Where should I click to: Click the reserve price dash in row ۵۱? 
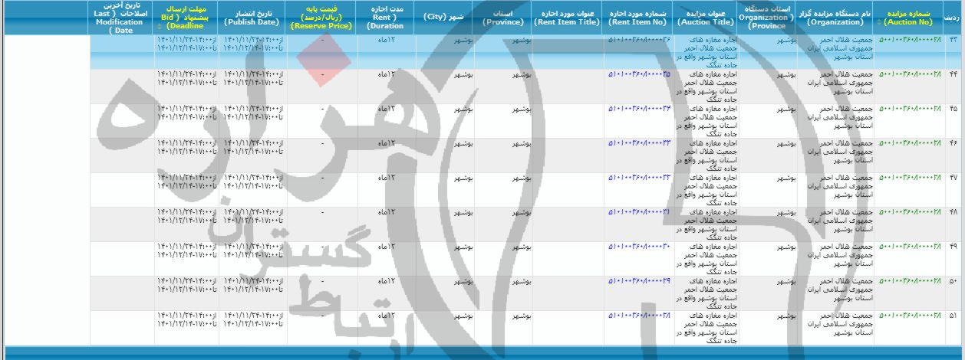click(321, 316)
